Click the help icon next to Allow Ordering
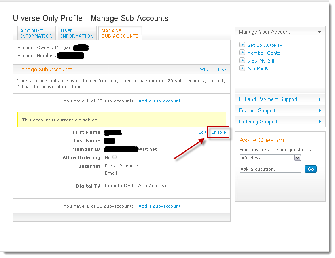Viewport: 335px width, 258px height. pos(114,157)
